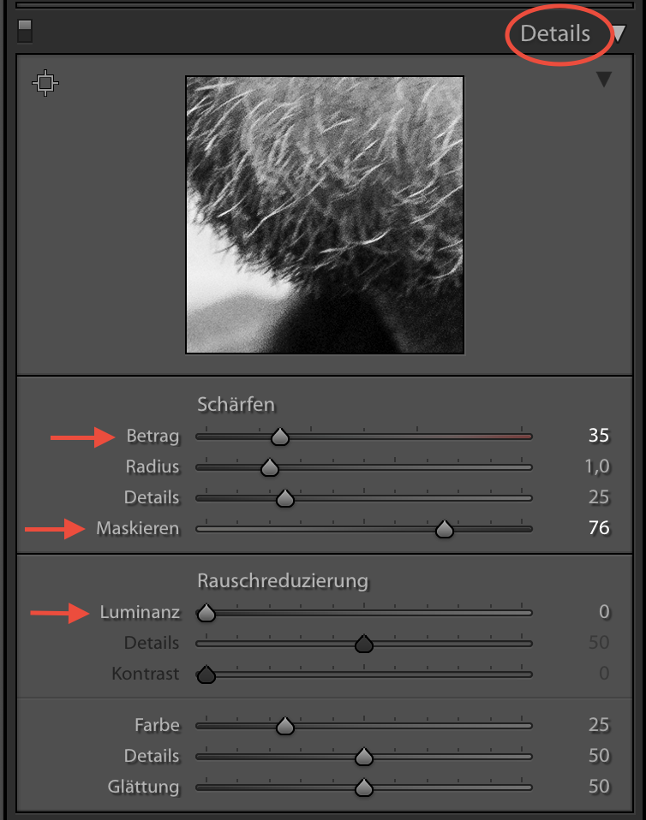Click the Kontrast slider handle

pos(206,675)
